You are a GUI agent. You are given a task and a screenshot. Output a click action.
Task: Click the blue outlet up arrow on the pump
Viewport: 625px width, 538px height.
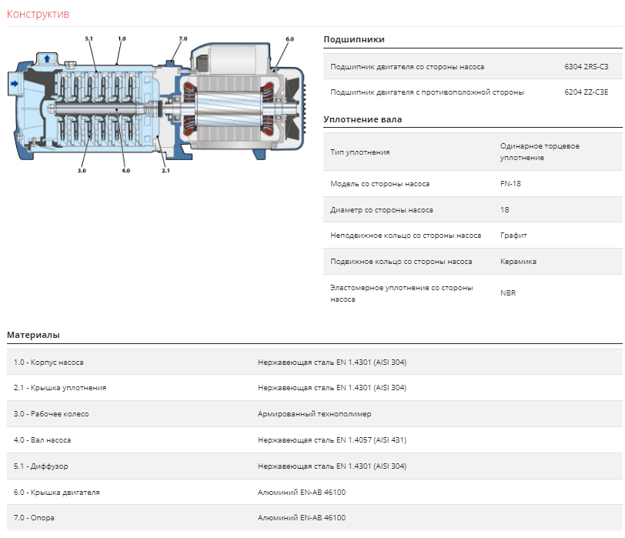point(47,59)
